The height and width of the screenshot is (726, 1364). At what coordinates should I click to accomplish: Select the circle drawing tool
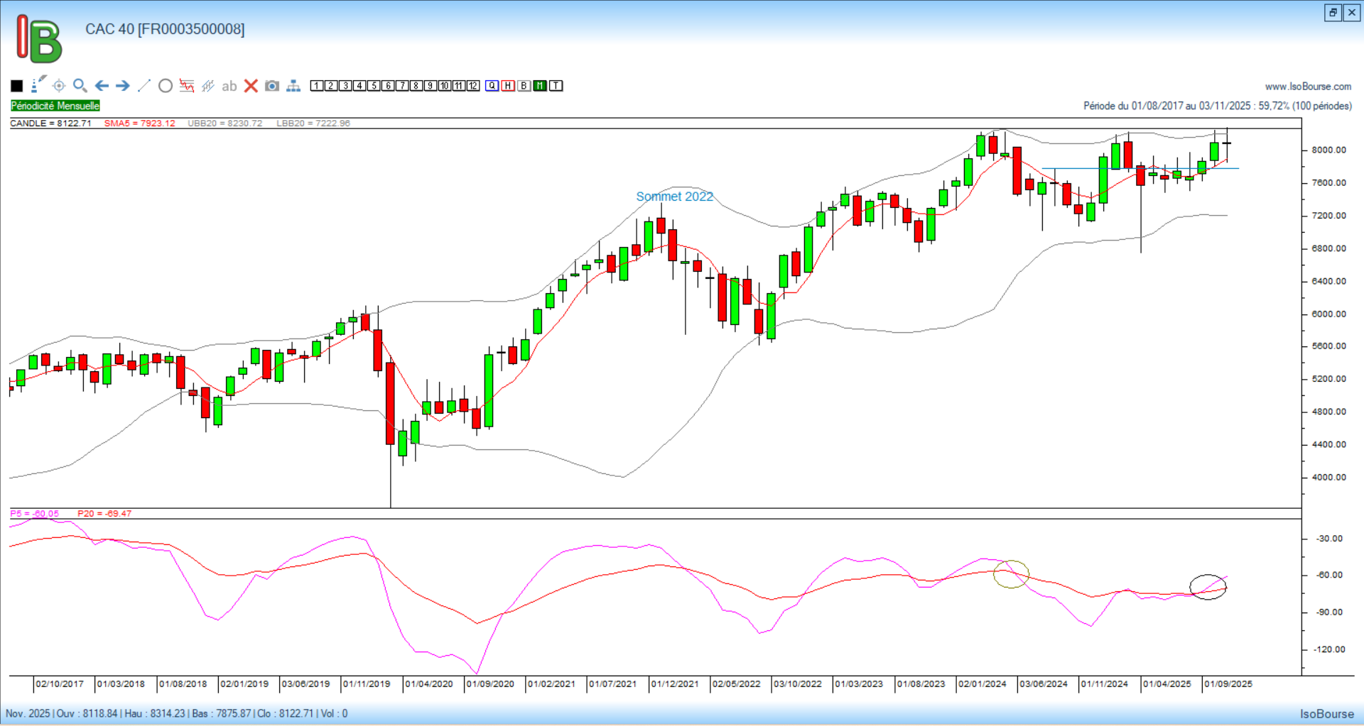coord(166,86)
